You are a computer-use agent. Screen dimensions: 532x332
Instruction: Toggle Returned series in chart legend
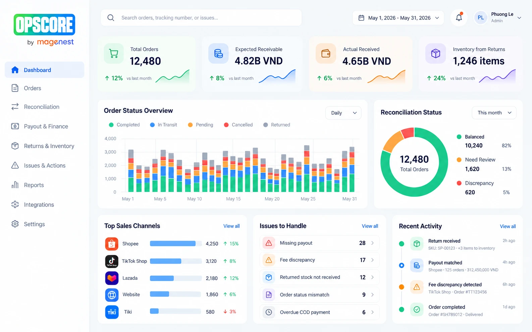coord(277,125)
